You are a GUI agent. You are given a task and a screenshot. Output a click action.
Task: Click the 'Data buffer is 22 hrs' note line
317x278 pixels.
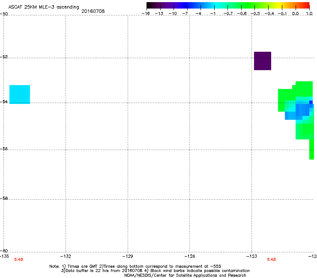(155, 271)
